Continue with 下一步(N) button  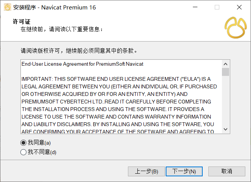[184, 171]
